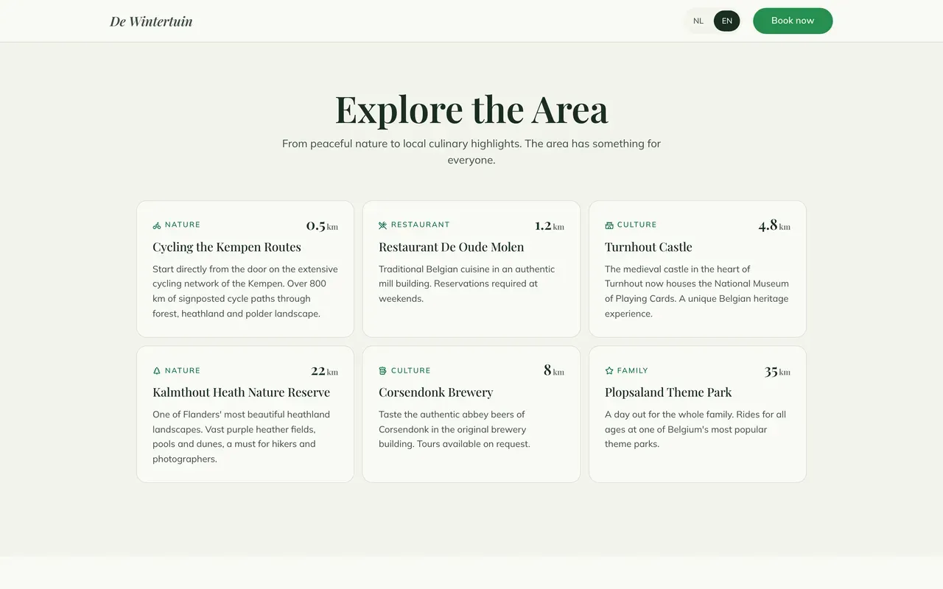Screen dimensions: 943x589
Task: Select Kalmthout Heath Nature Reserve heading
Action: (241, 392)
